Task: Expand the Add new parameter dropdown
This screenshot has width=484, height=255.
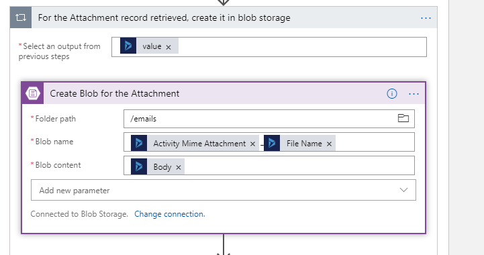Action: (x=224, y=190)
